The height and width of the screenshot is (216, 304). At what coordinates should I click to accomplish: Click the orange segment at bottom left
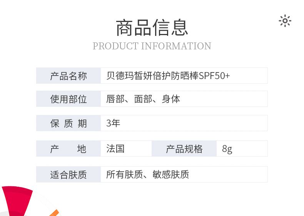pos(54,213)
